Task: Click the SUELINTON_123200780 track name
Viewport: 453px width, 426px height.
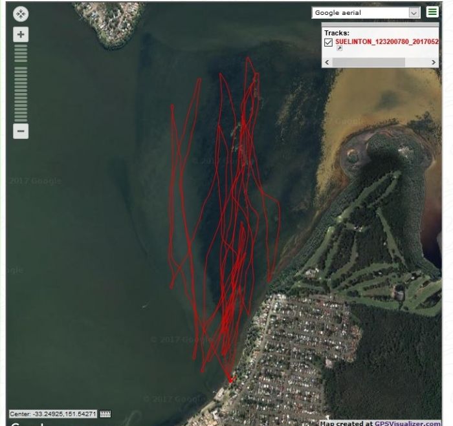Action: coord(386,41)
